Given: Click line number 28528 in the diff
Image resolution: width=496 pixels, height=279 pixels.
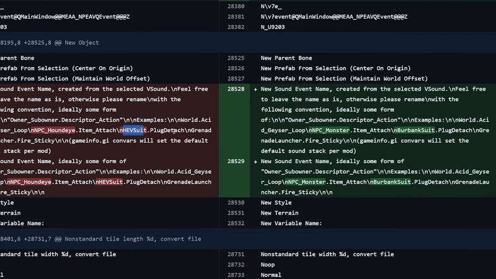Looking at the screenshot, I should click(236, 89).
